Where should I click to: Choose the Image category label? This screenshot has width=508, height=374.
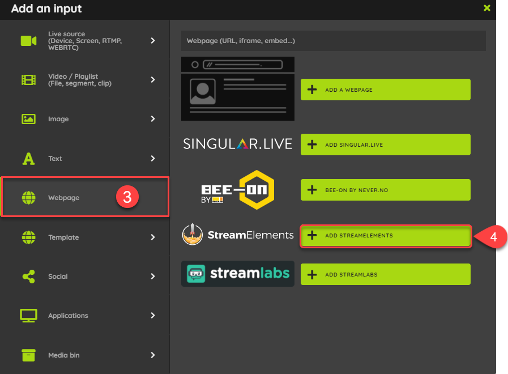[x=58, y=119]
